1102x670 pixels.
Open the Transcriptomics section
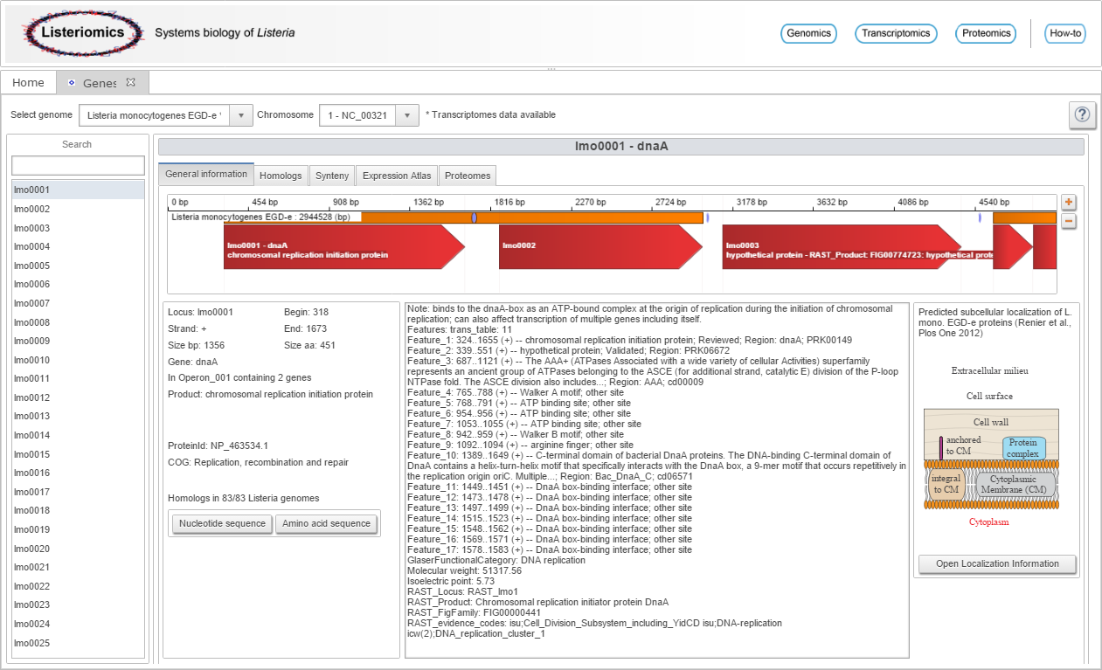point(896,33)
